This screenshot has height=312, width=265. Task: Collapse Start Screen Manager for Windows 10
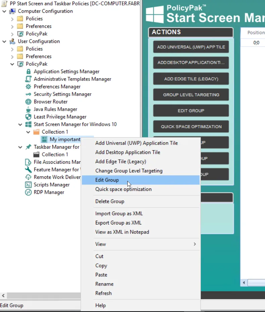[x=20, y=125]
